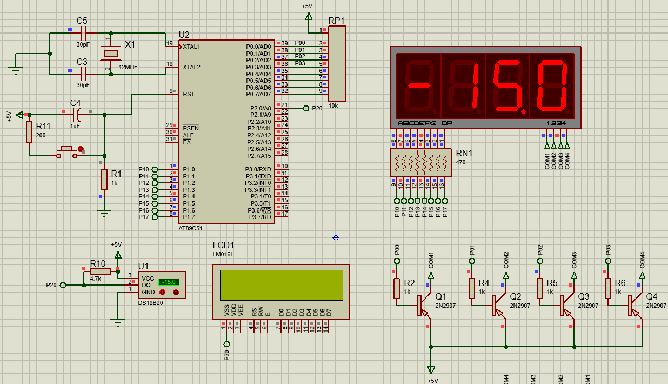Select transistor Q2 symbol
668x384 pixels.
[x=498, y=306]
